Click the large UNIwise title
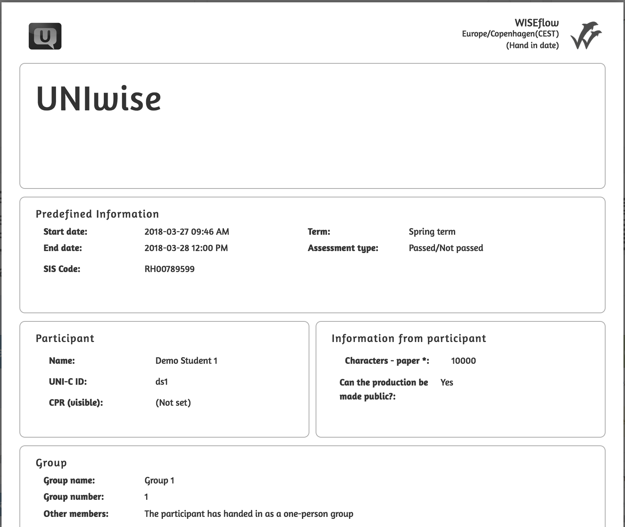This screenshot has width=625, height=527. pos(99,99)
